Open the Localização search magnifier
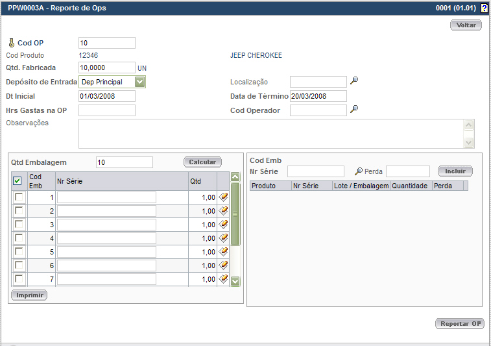The height and width of the screenshot is (346, 491). click(x=354, y=81)
